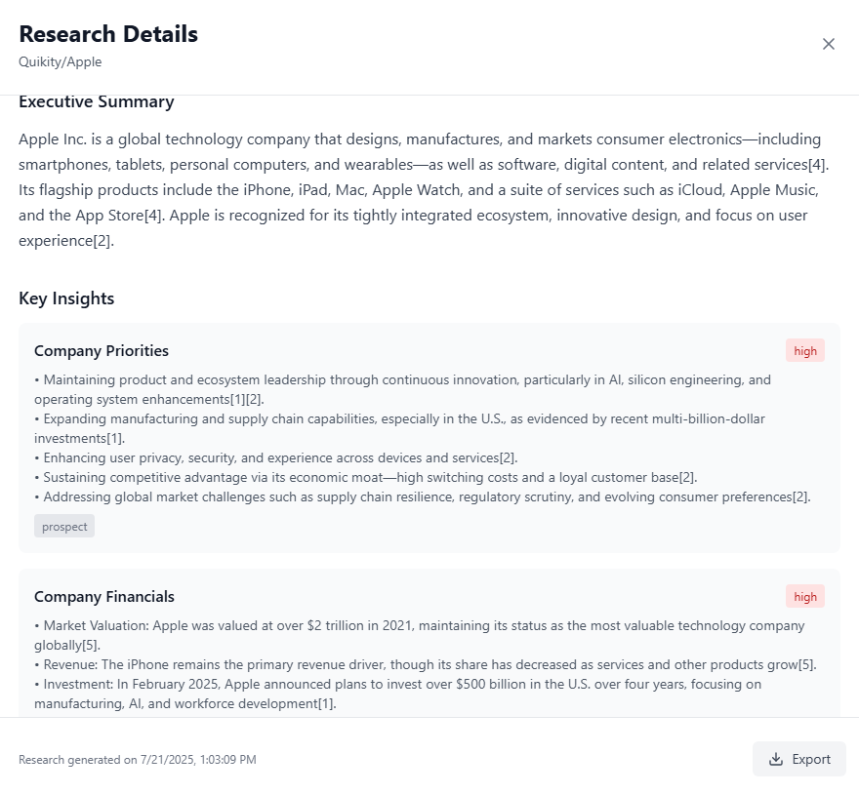
Task: Click the Quikity/Apple subtitle
Action: coord(61,61)
